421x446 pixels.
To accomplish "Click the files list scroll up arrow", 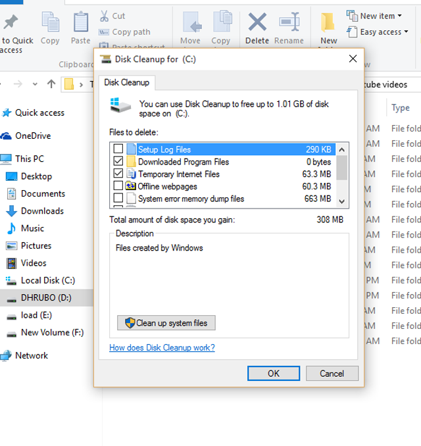I will 342,149.
